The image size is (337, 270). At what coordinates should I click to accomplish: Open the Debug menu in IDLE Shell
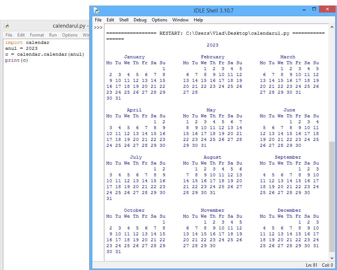pyautogui.click(x=140, y=20)
